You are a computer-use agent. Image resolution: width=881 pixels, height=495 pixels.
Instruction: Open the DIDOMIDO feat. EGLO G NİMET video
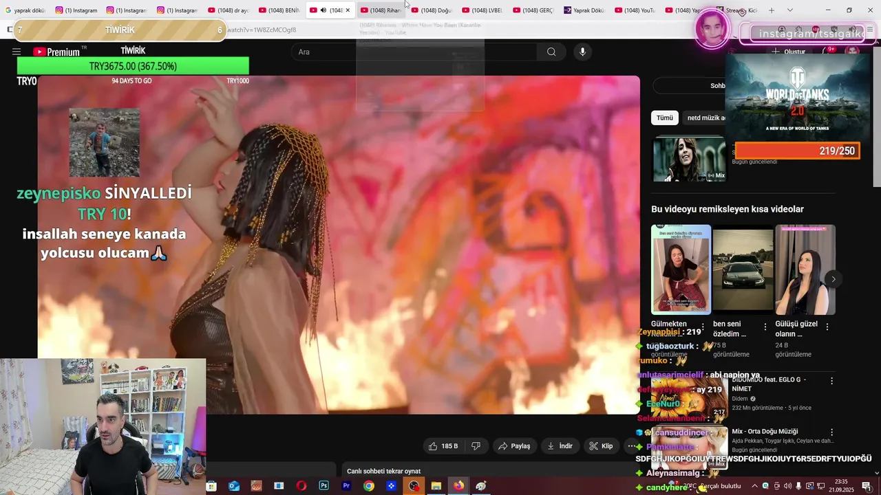pyautogui.click(x=769, y=384)
